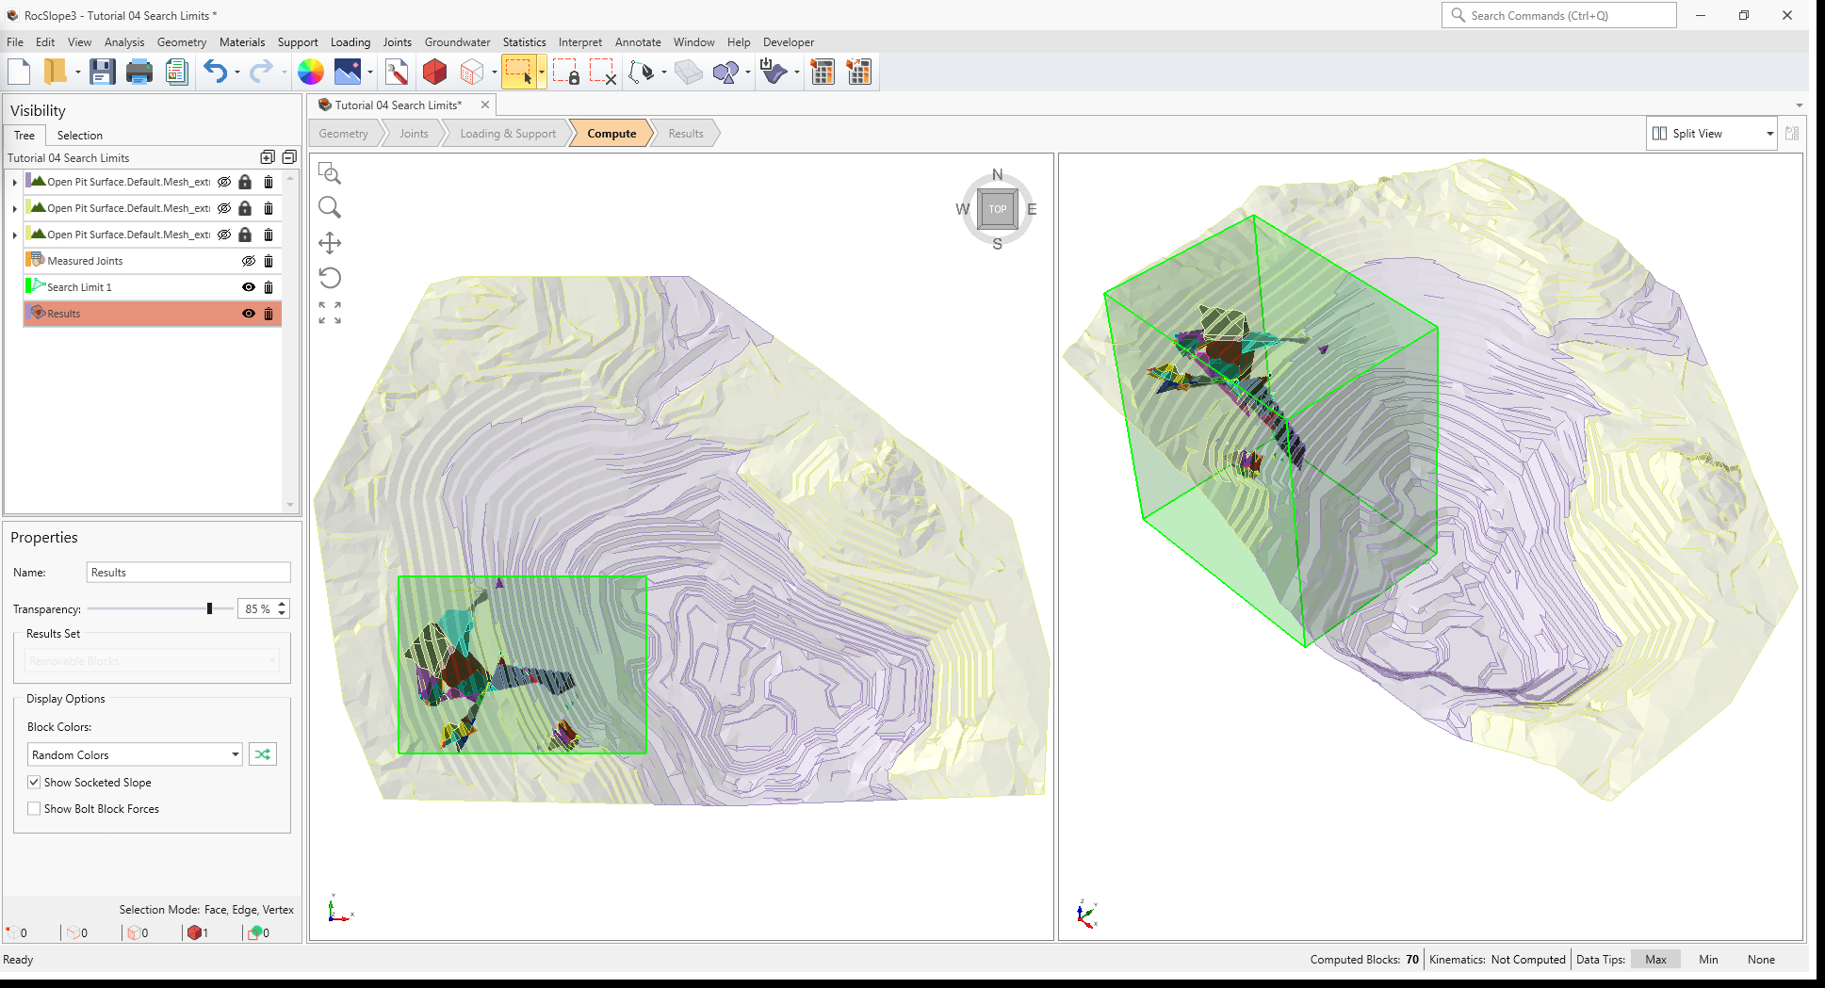
Task: Expand the first Open Pit Surface node
Action: [14, 182]
